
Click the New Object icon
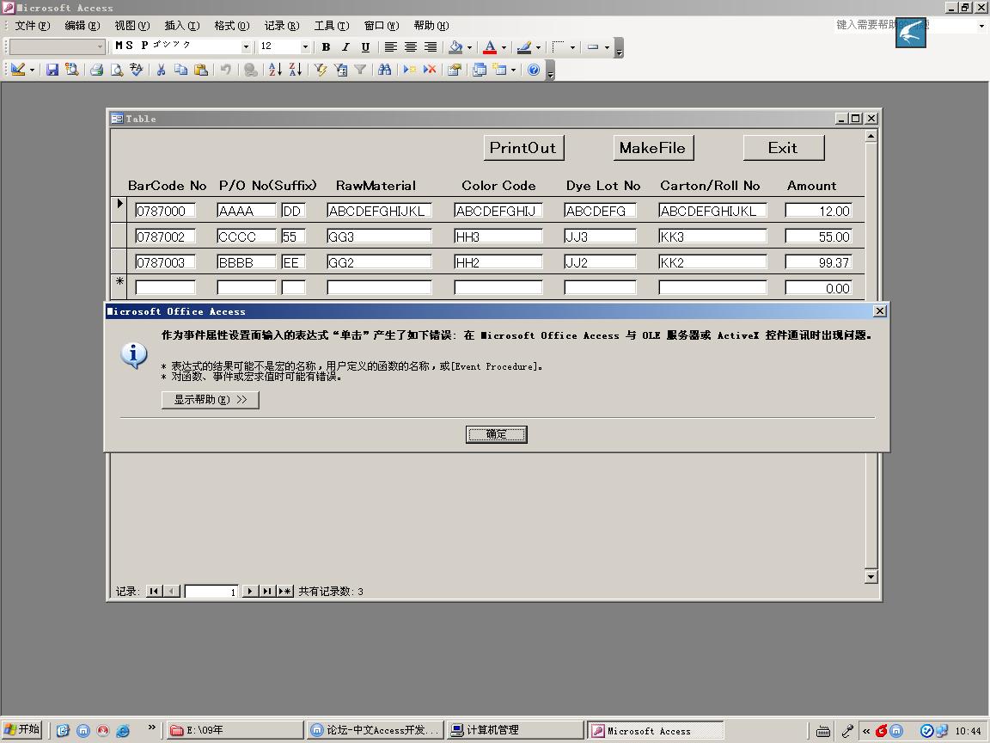[500, 70]
